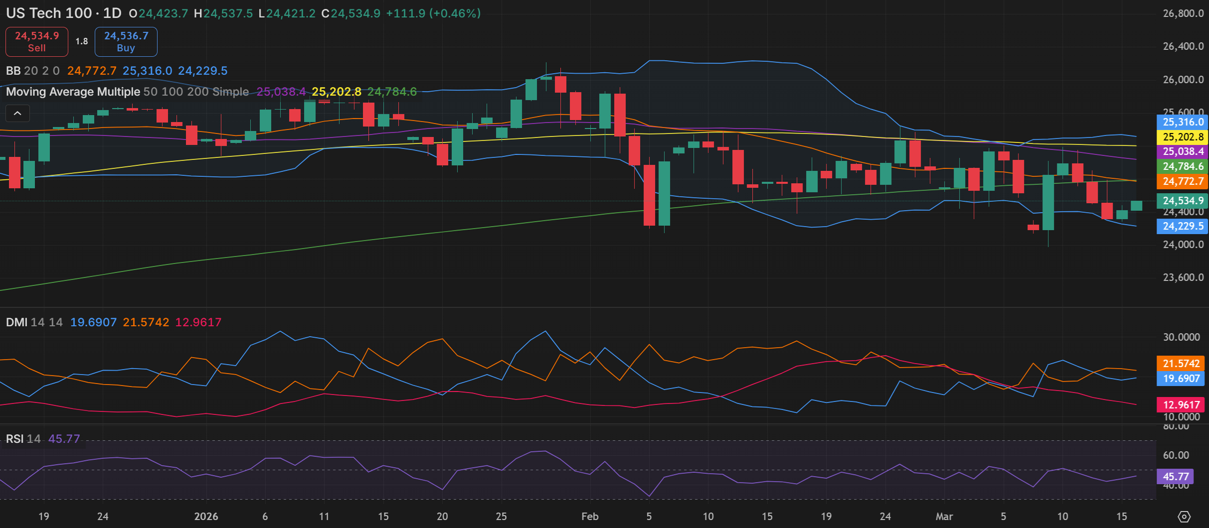
Task: Click the yellow 25,202.8 price axis tag
Action: click(1182, 137)
